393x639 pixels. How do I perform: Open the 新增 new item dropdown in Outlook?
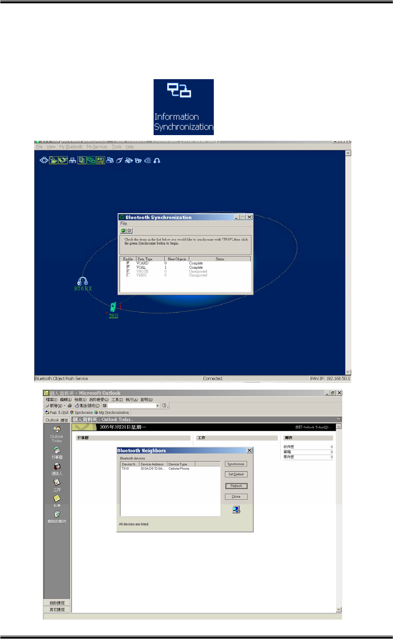point(64,405)
